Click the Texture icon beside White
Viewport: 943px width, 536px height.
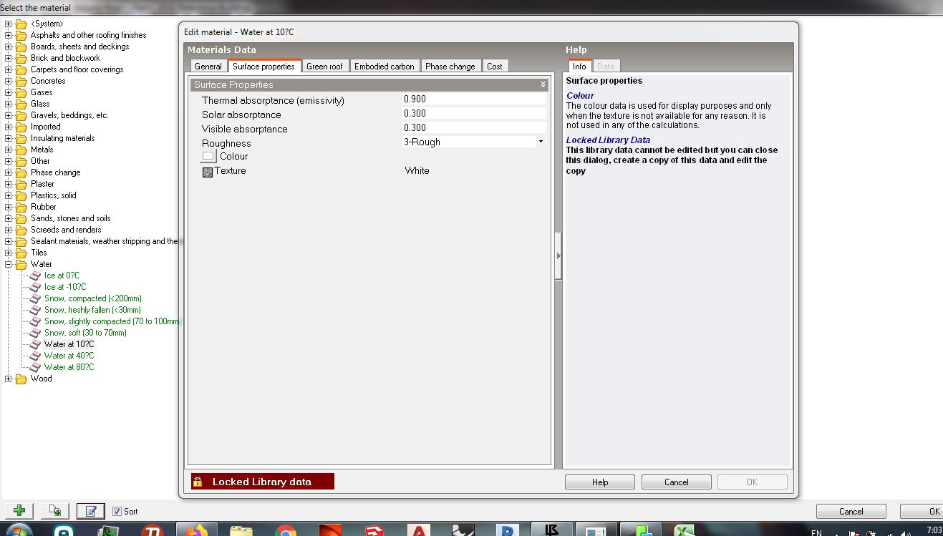click(208, 172)
